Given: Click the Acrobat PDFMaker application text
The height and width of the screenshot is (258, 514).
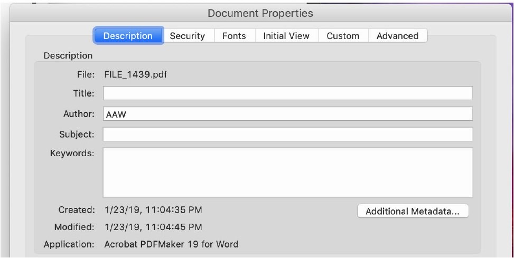Looking at the screenshot, I should click(171, 244).
